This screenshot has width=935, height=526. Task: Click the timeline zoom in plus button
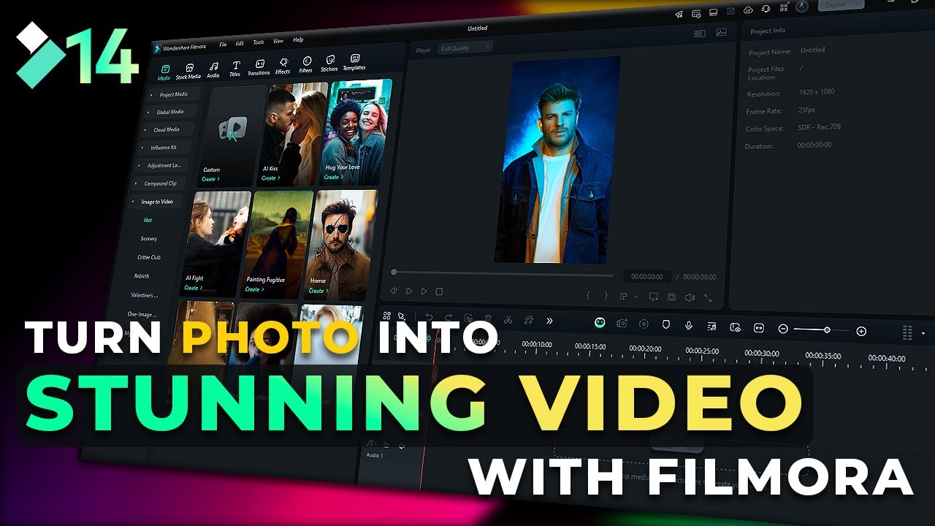[861, 332]
